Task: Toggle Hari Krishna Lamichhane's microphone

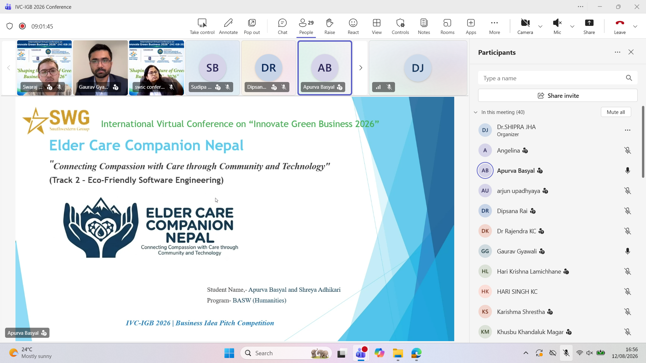Action: coord(627,272)
